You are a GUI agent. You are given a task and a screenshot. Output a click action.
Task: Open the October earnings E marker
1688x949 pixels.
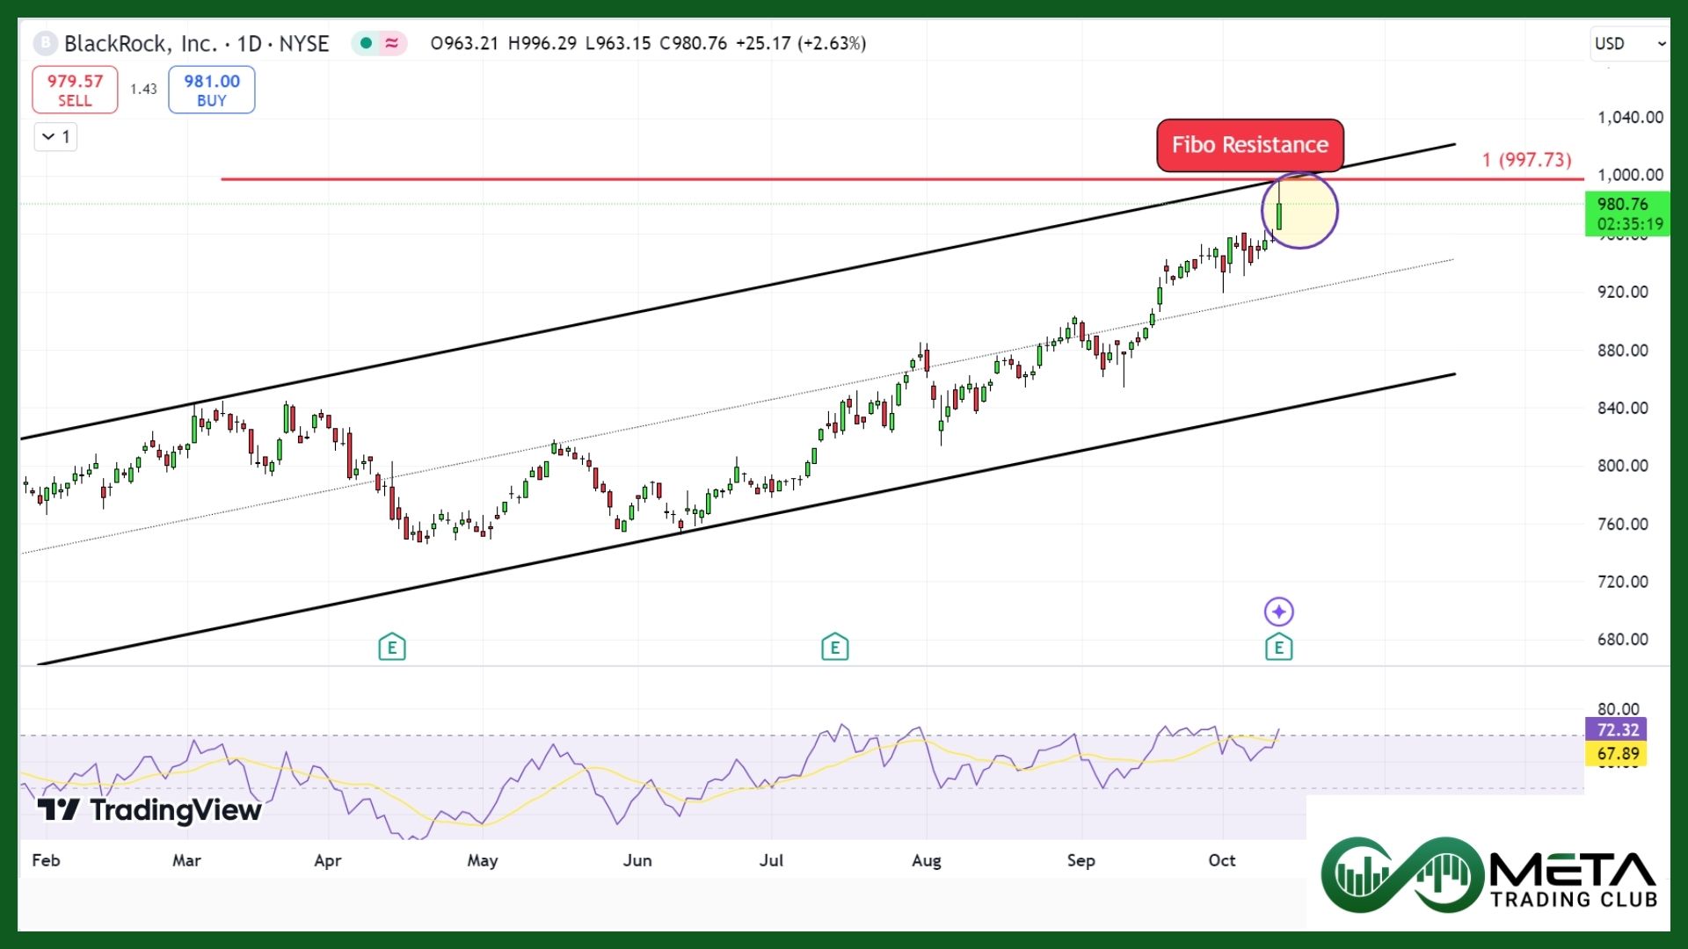1278,648
